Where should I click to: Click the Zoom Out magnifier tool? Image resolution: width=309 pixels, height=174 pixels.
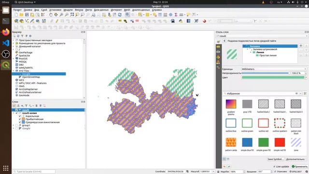coord(67,15)
